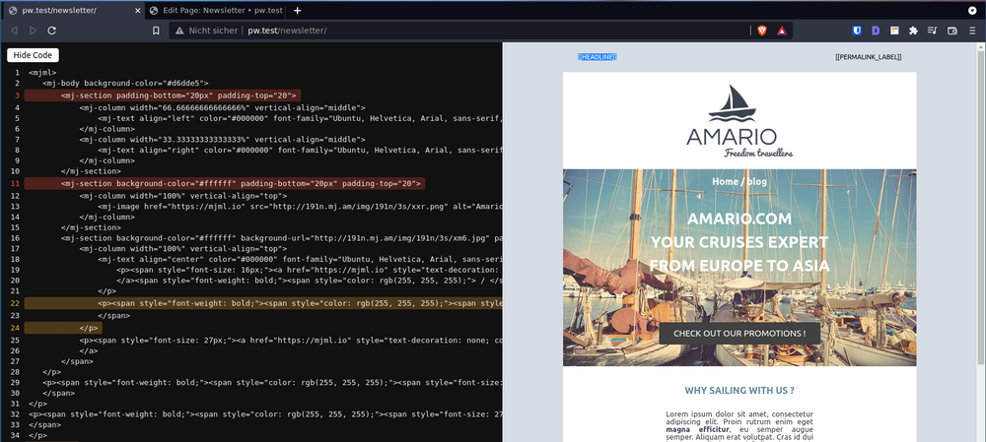Screen dimensions: 986x442
Task: Bookmark this page with the bookmark icon
Action: tap(156, 31)
